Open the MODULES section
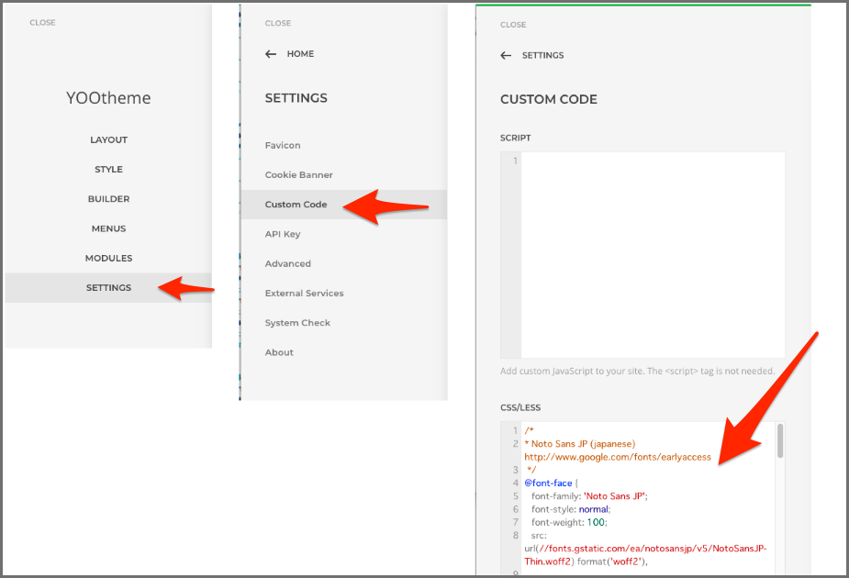Viewport: 849px width, 578px height. click(108, 258)
